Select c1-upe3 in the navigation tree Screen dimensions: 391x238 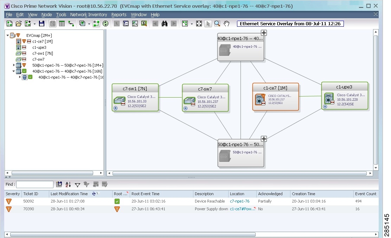tap(39, 47)
